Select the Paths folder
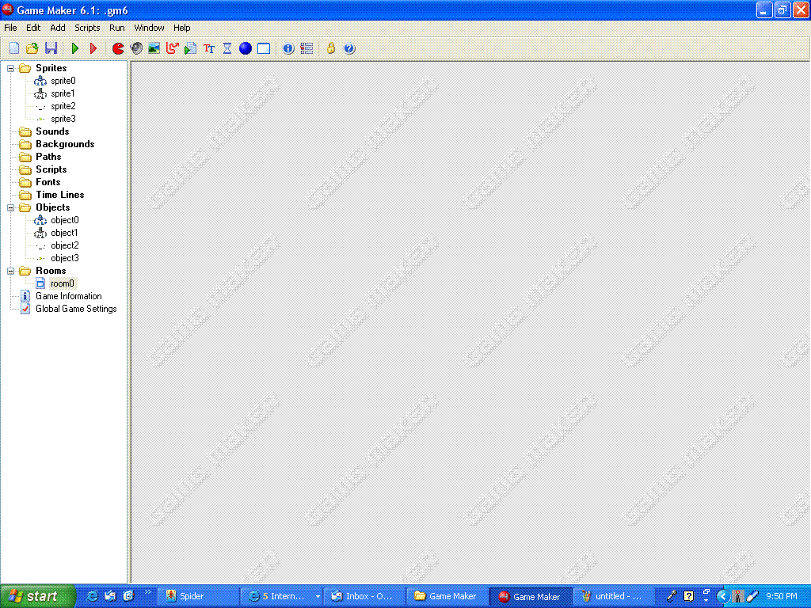Image resolution: width=811 pixels, height=608 pixels. (48, 157)
